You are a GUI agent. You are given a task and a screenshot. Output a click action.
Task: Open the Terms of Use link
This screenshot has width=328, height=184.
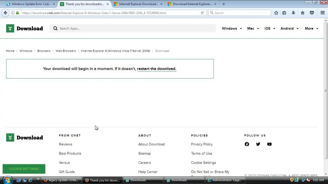pos(202,153)
